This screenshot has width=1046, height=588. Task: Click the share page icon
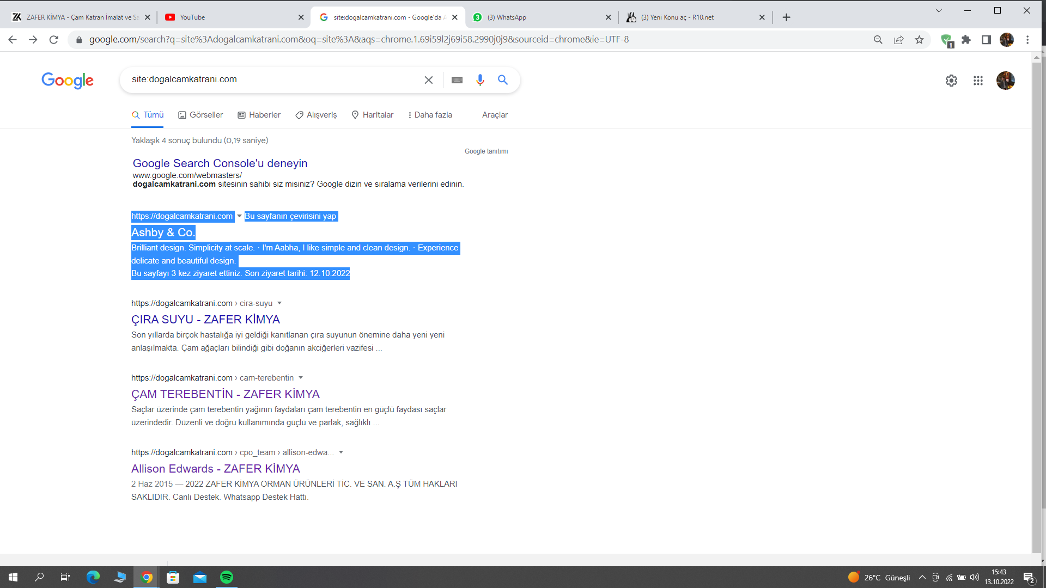point(898,40)
